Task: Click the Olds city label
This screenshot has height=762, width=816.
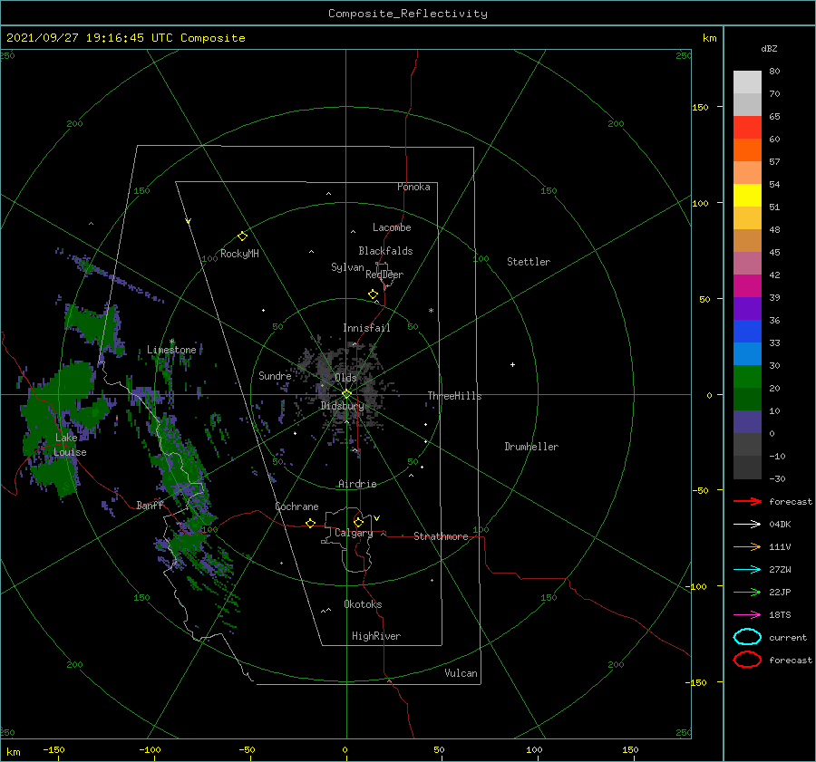Action: click(x=345, y=378)
